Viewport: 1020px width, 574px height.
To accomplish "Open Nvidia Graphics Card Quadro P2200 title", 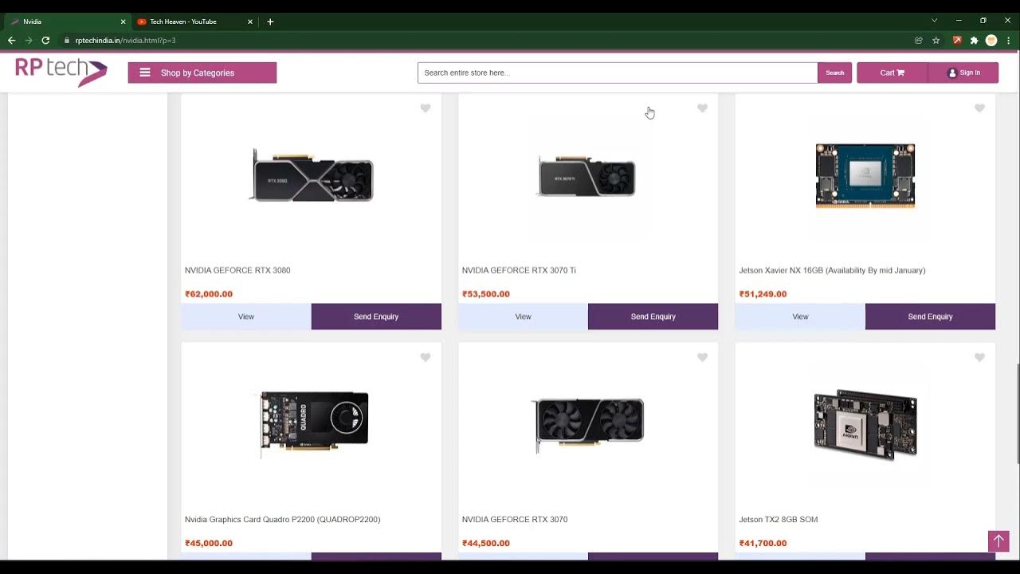I will (x=283, y=520).
